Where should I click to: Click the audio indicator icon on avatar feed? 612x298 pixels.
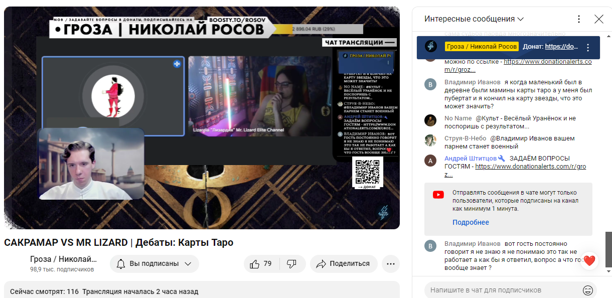click(177, 63)
